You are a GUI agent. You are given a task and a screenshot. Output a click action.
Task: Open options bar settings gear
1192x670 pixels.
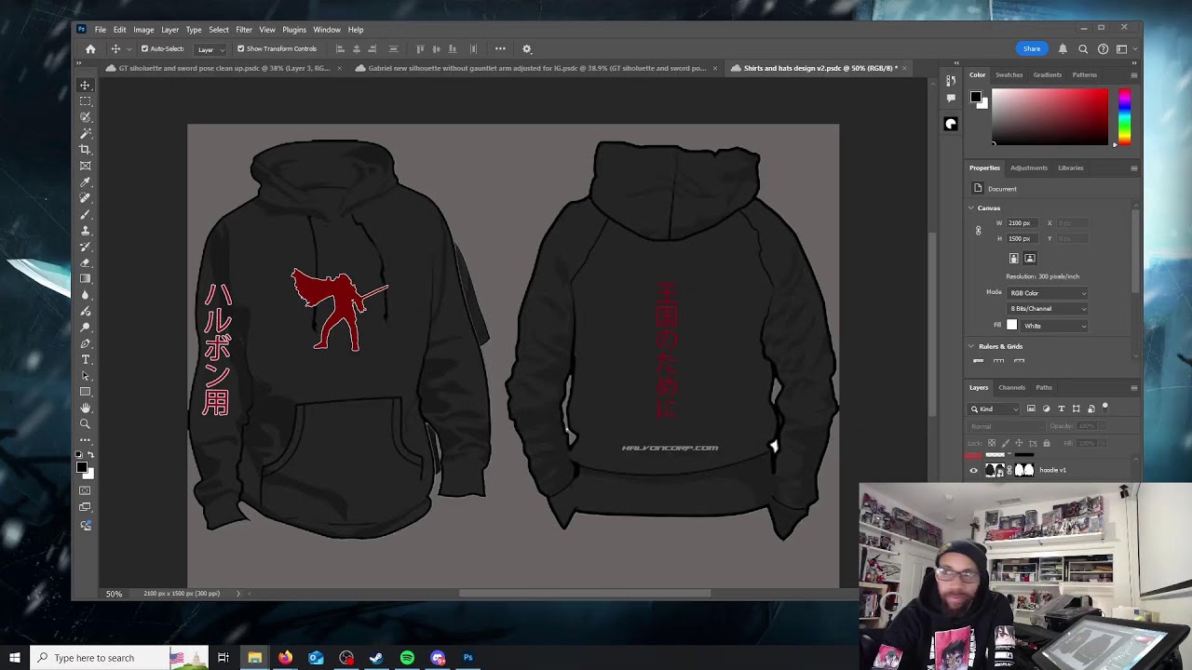[x=526, y=48]
